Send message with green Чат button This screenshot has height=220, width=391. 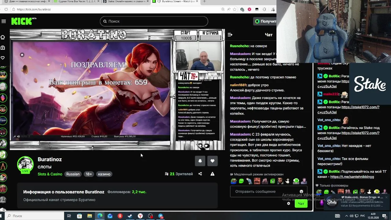click(301, 204)
